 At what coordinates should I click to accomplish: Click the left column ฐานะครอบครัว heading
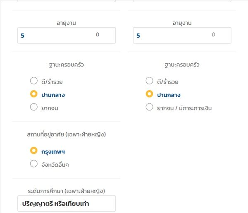pos(66,65)
